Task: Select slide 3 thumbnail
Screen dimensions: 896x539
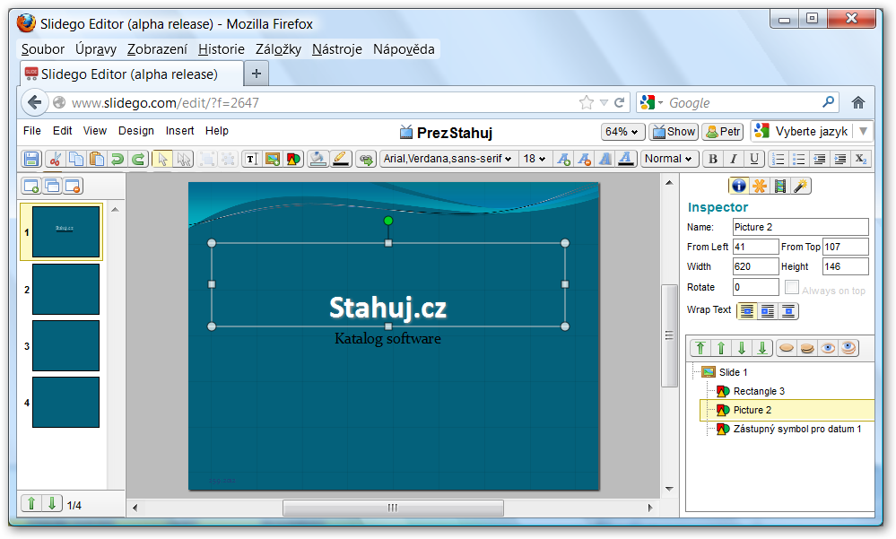Action: [x=65, y=346]
